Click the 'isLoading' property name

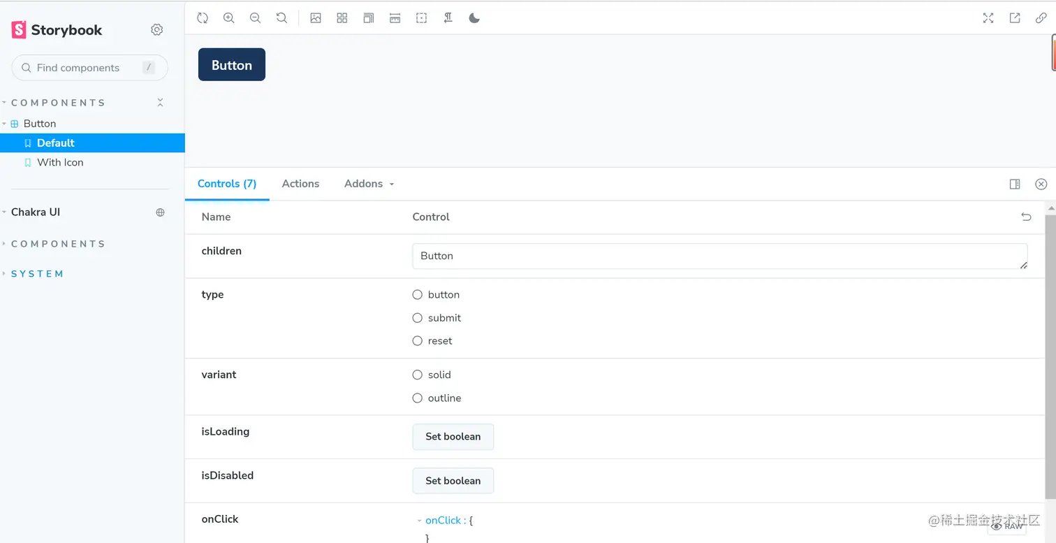tap(226, 432)
